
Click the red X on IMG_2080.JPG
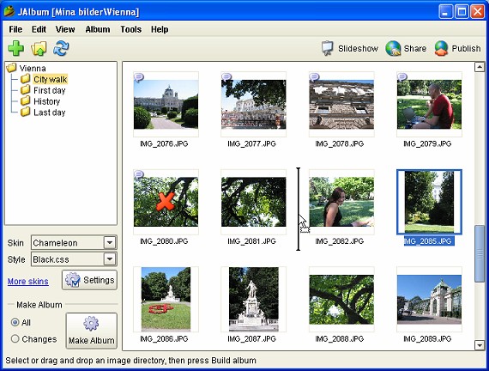(166, 201)
